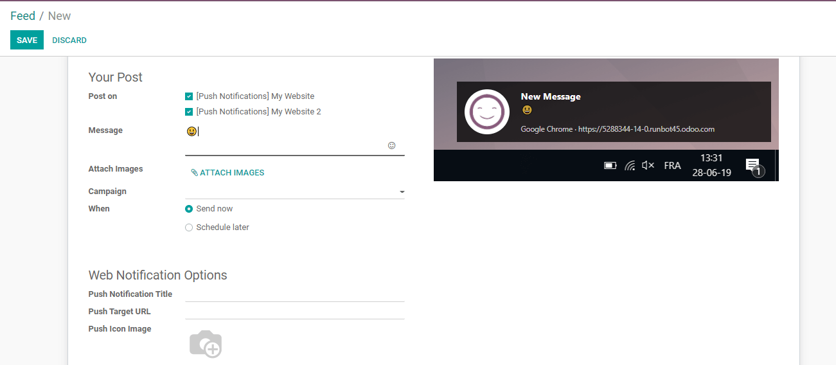Click the When field label
The image size is (836, 365).
99,209
